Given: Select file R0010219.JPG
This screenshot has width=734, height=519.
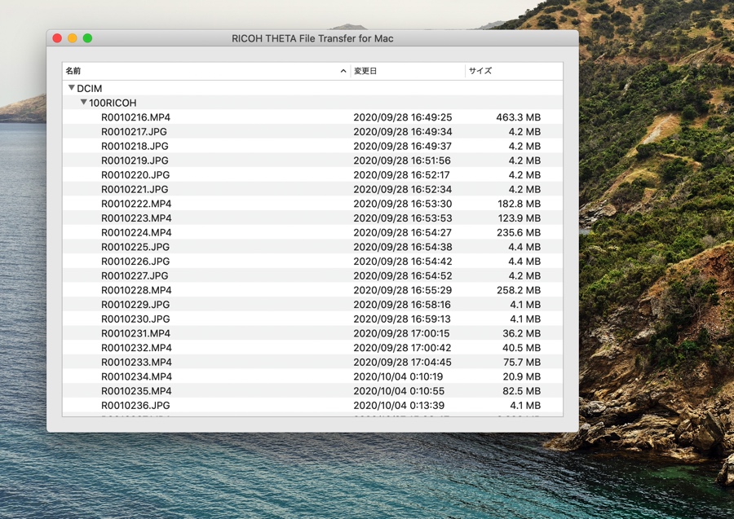Looking at the screenshot, I should coord(135,161).
